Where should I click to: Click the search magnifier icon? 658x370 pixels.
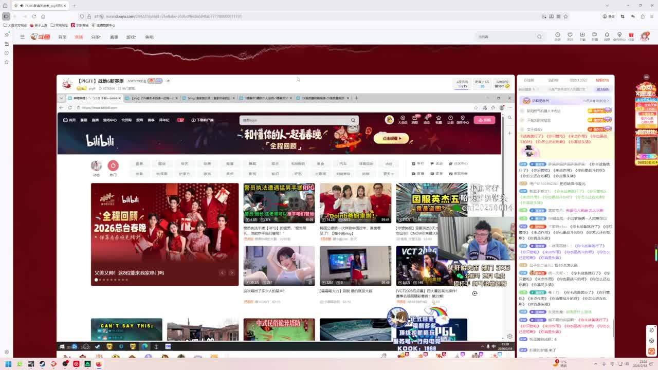click(x=539, y=36)
